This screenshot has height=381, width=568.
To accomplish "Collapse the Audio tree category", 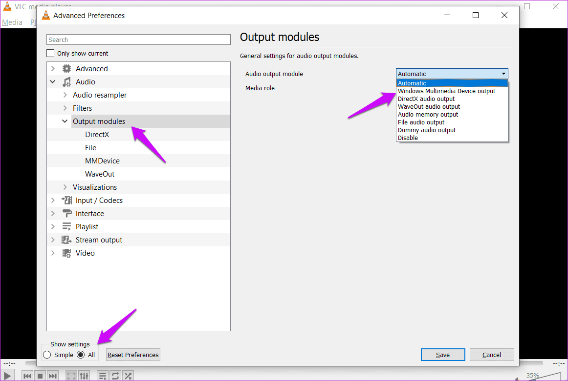I will click(53, 82).
